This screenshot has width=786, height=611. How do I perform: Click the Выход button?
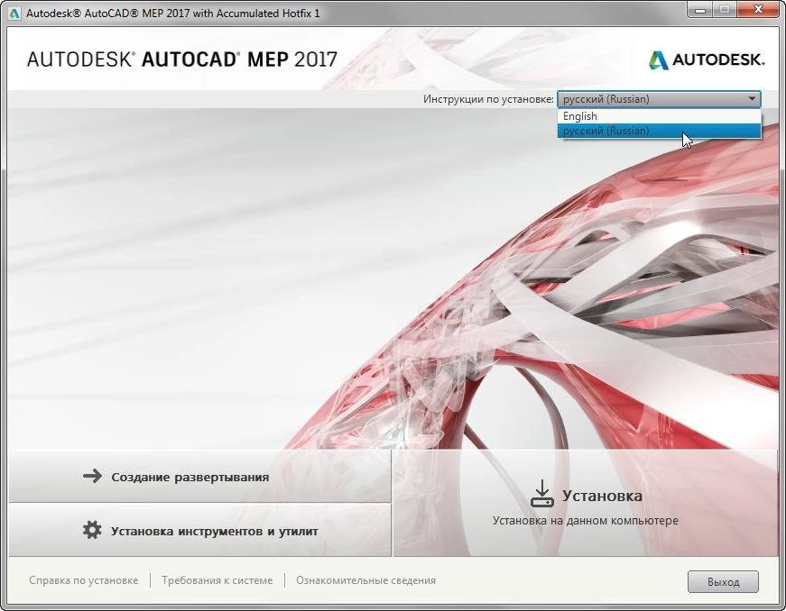(723, 582)
